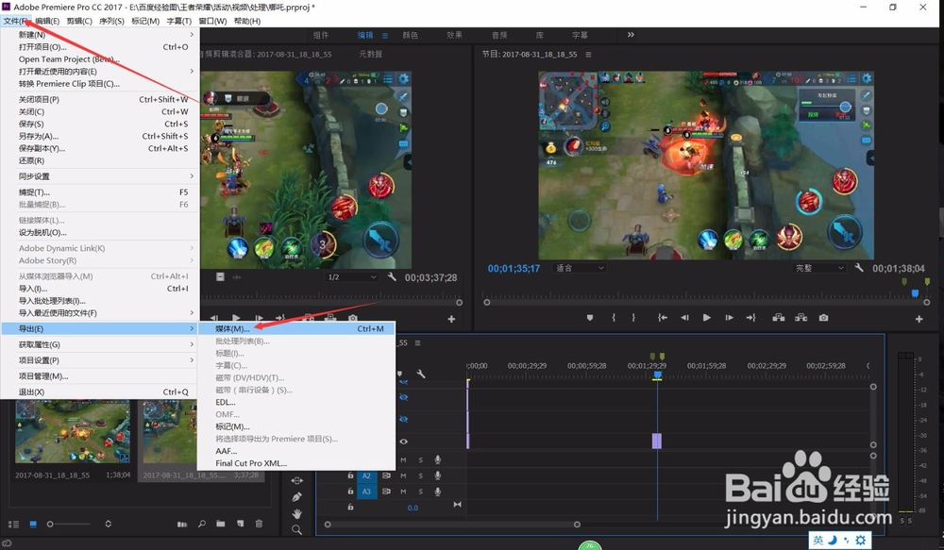Open Find in Project panel
Viewport: 944px width, 550px height.
[202, 525]
